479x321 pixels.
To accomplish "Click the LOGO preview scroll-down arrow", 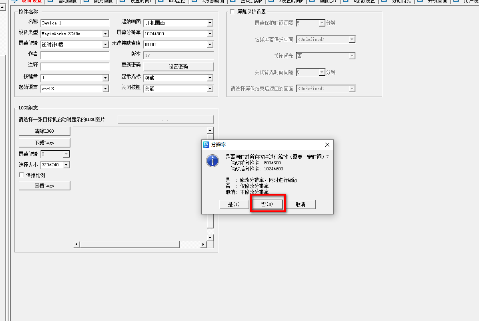I will coord(210,238).
